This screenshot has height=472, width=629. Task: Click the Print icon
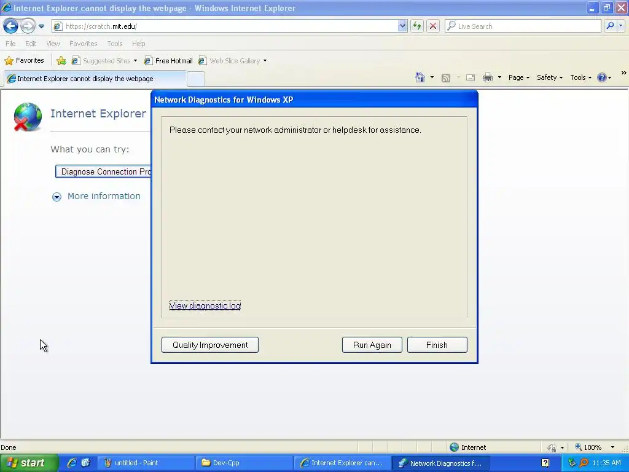pos(487,77)
